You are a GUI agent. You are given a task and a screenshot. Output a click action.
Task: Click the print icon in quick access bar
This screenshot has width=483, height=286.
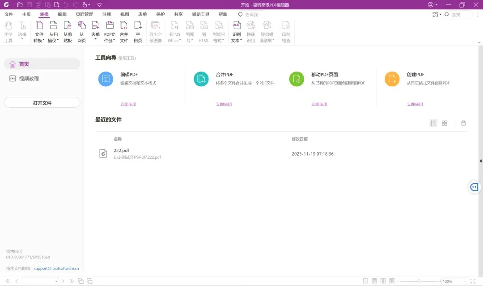pyautogui.click(x=38, y=4)
